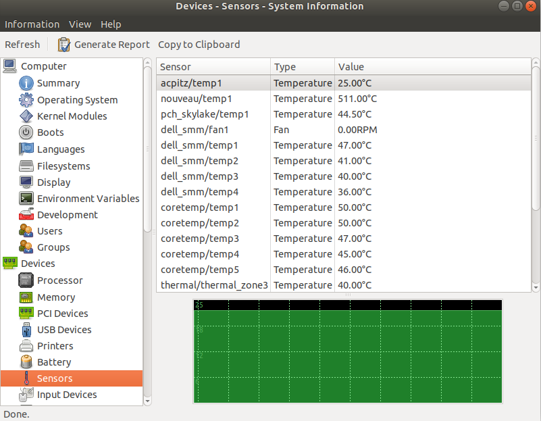541x421 pixels.
Task: Click the Battery icon
Action: [x=26, y=362]
